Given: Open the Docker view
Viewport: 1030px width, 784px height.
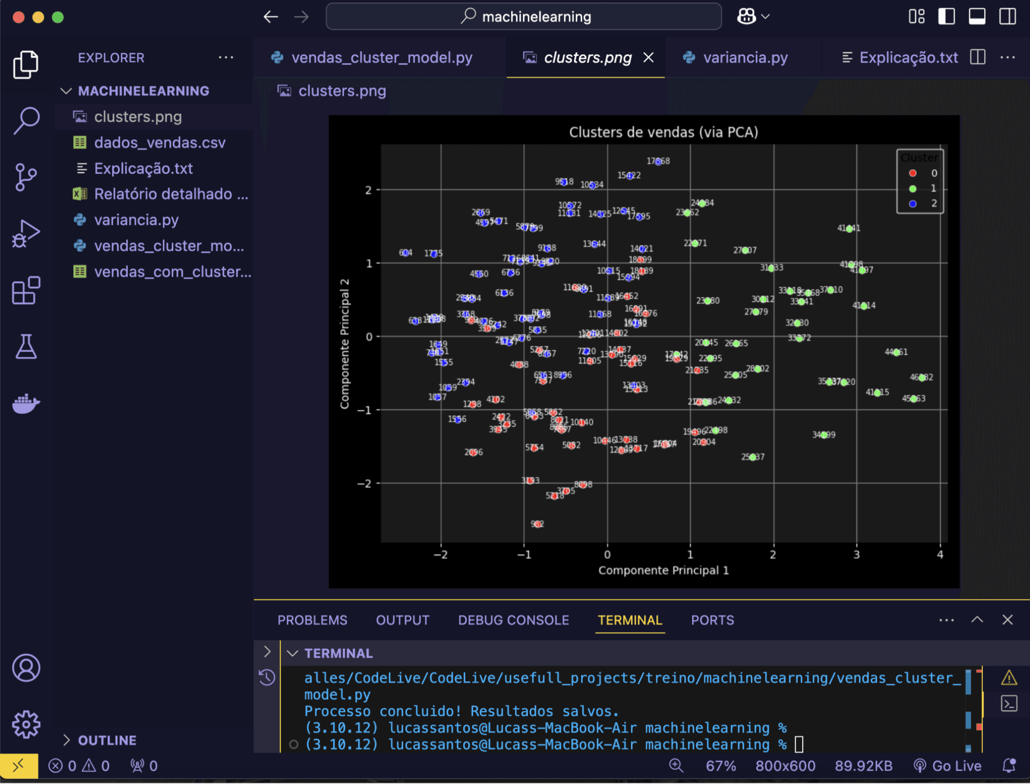Looking at the screenshot, I should [26, 403].
